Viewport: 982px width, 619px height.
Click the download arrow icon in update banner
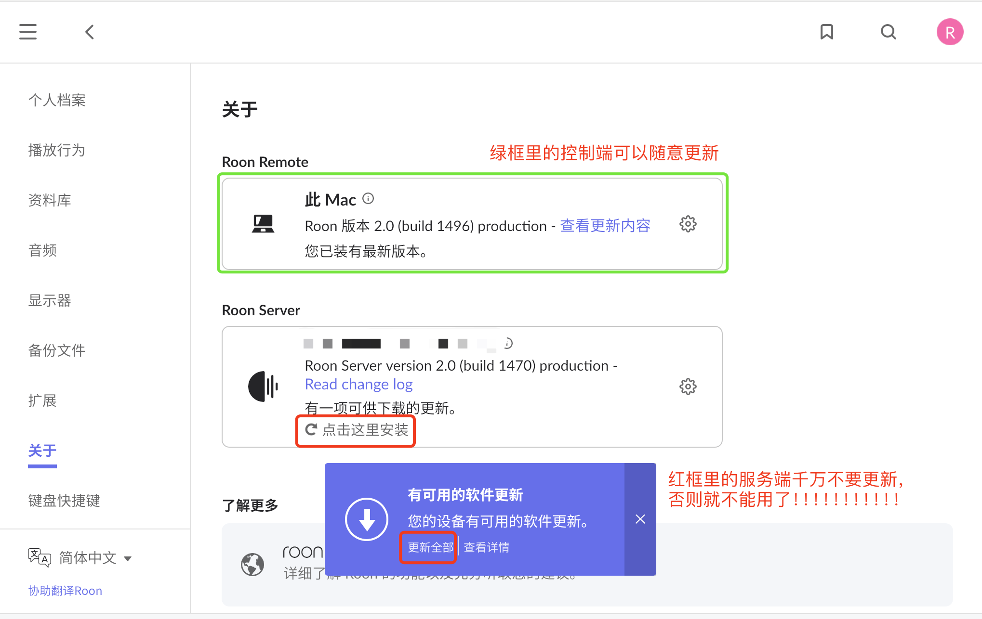tap(367, 519)
